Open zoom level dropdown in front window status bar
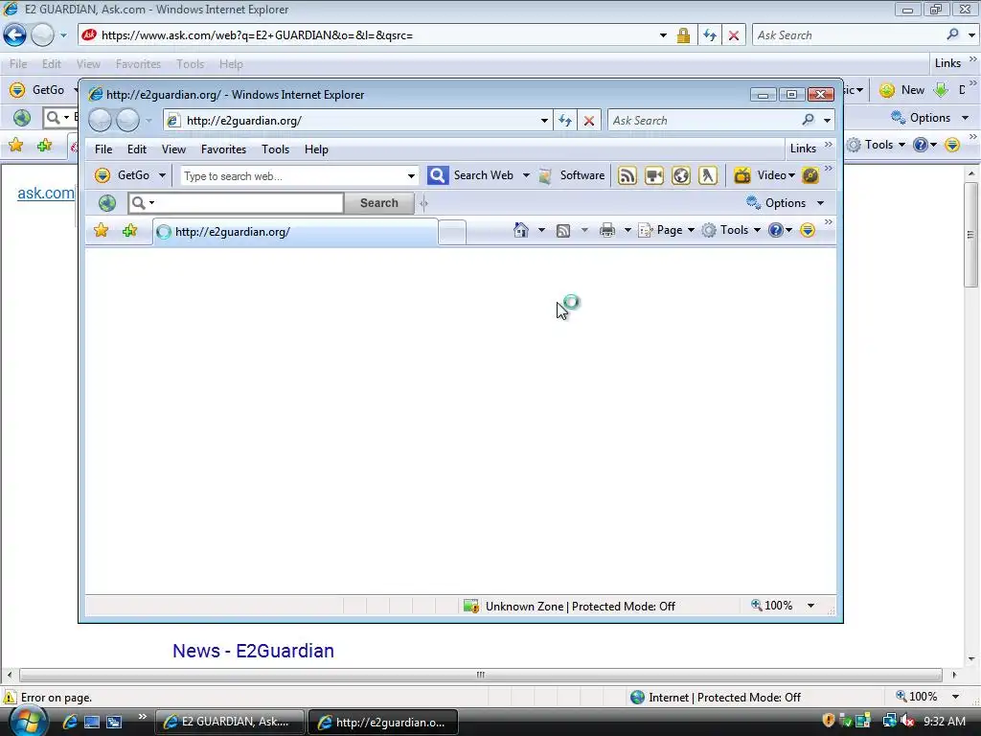981x736 pixels. (x=810, y=606)
